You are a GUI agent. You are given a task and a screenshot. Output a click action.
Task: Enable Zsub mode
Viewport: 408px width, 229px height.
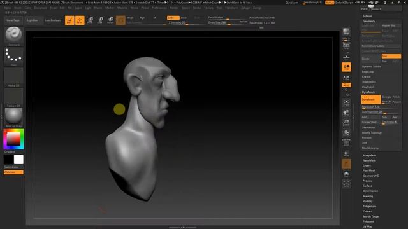click(x=184, y=18)
